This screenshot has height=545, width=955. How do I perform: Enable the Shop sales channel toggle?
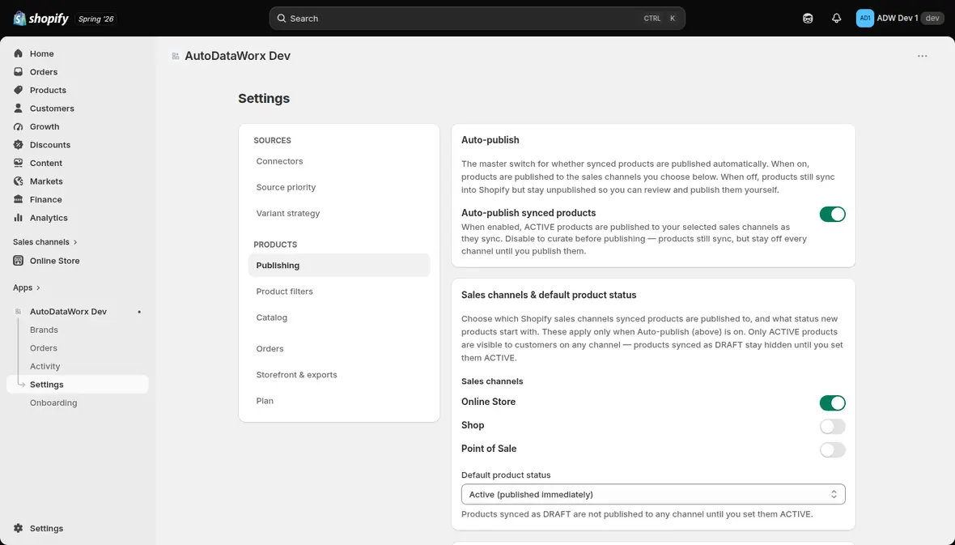(x=833, y=426)
